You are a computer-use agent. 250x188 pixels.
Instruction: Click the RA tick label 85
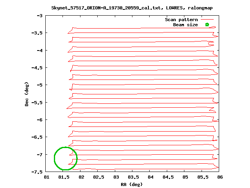[x=185, y=177]
